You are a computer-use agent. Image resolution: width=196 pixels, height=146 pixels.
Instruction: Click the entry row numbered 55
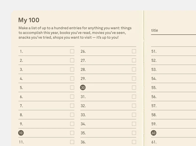(174, 88)
